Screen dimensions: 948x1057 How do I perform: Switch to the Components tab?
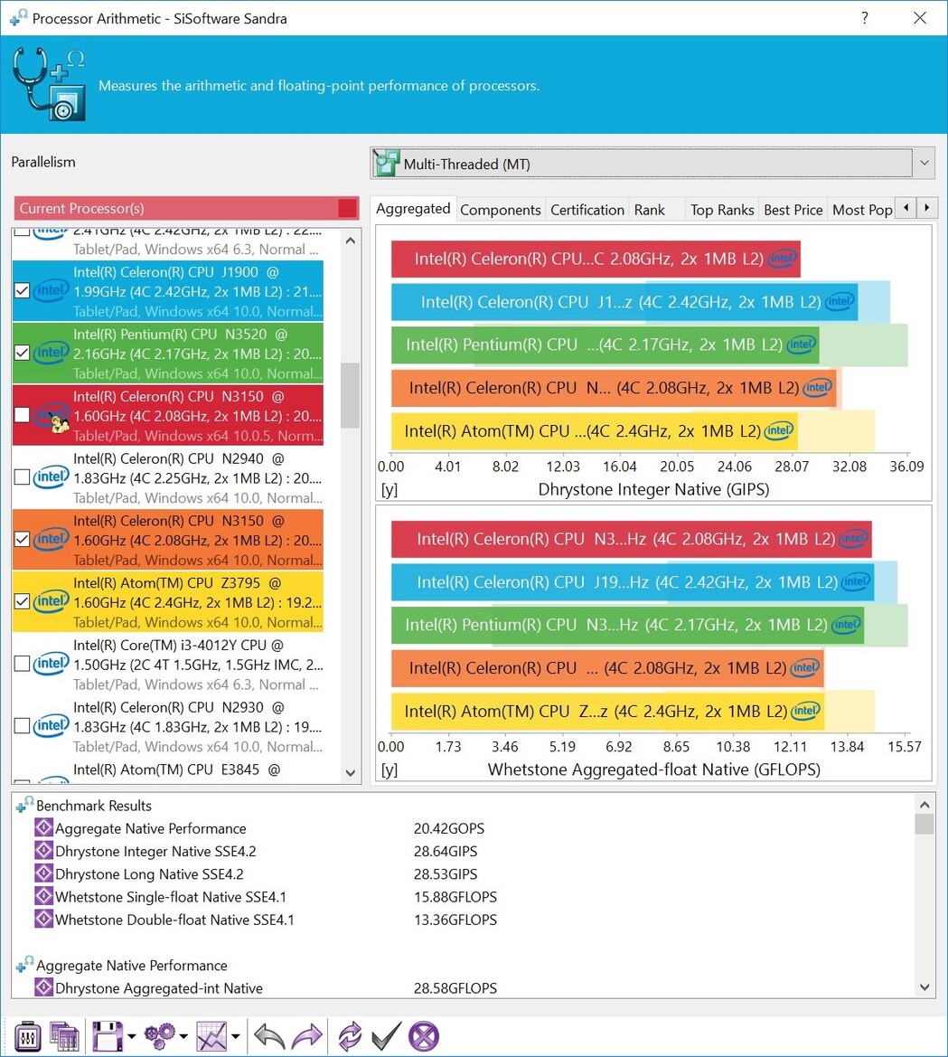pos(500,210)
